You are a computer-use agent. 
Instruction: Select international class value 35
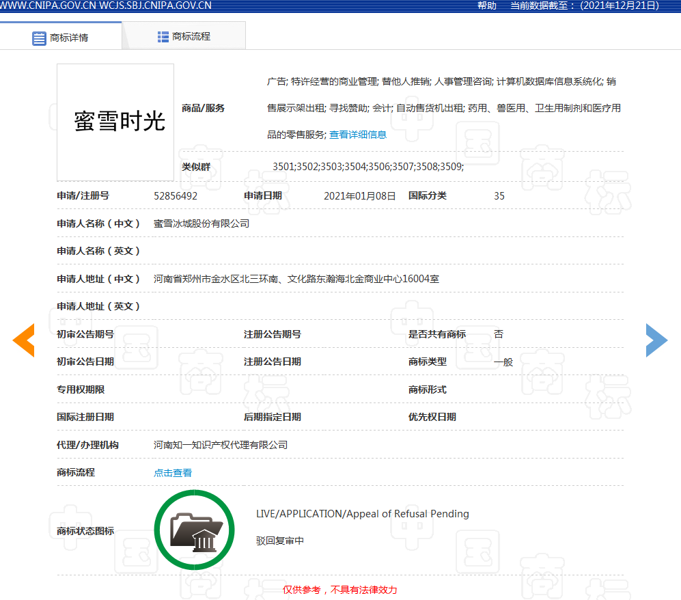[499, 196]
